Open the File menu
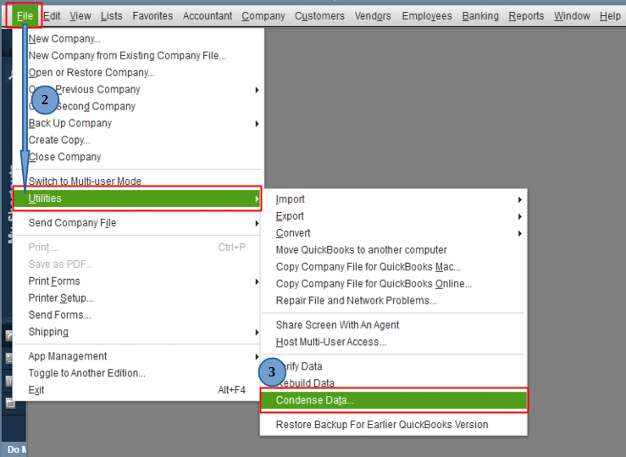 [x=25, y=16]
